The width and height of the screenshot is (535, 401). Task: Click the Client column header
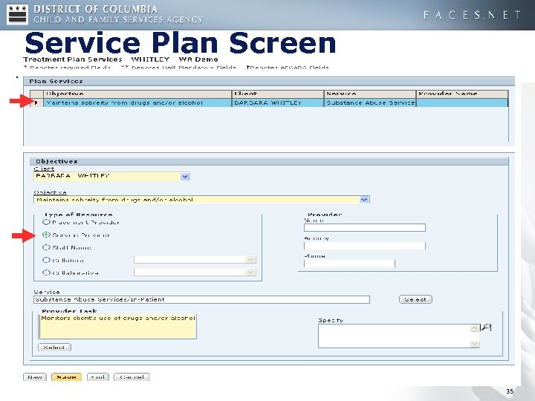pos(278,94)
